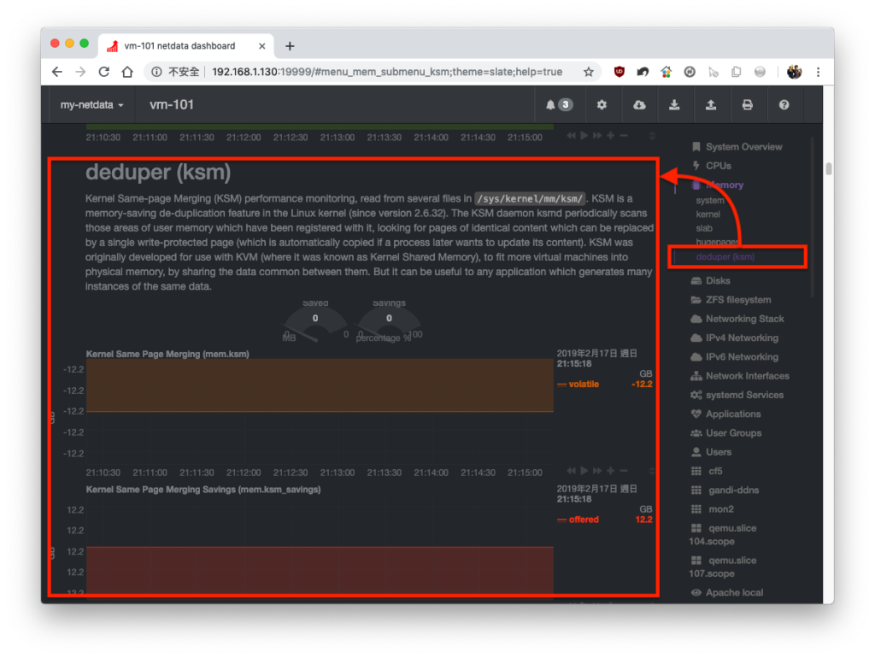Click the browser home button
This screenshot has height=658, width=875.
click(128, 72)
